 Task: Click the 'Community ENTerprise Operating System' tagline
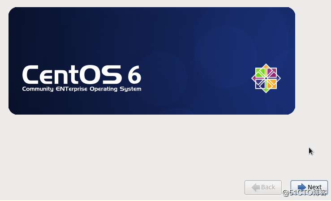82,89
